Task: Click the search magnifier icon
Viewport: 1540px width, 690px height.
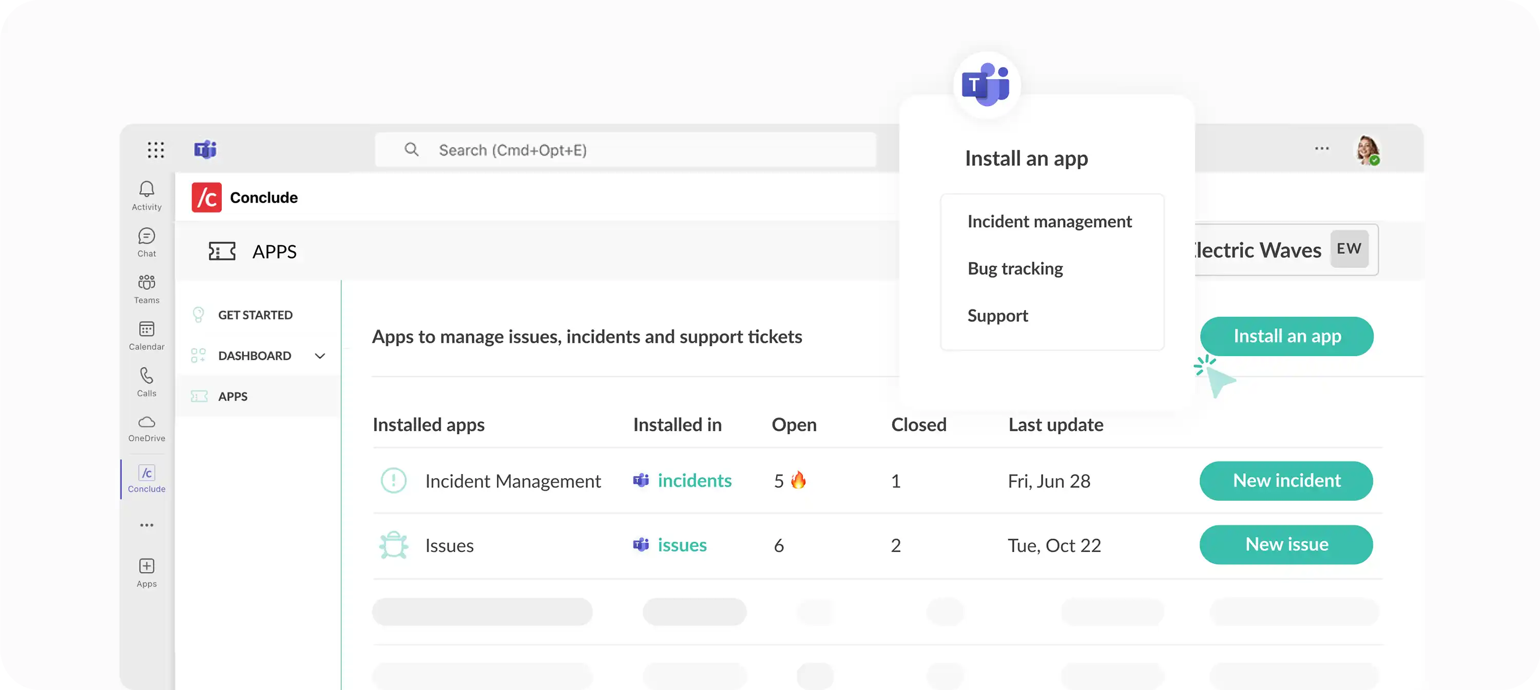Action: tap(411, 149)
